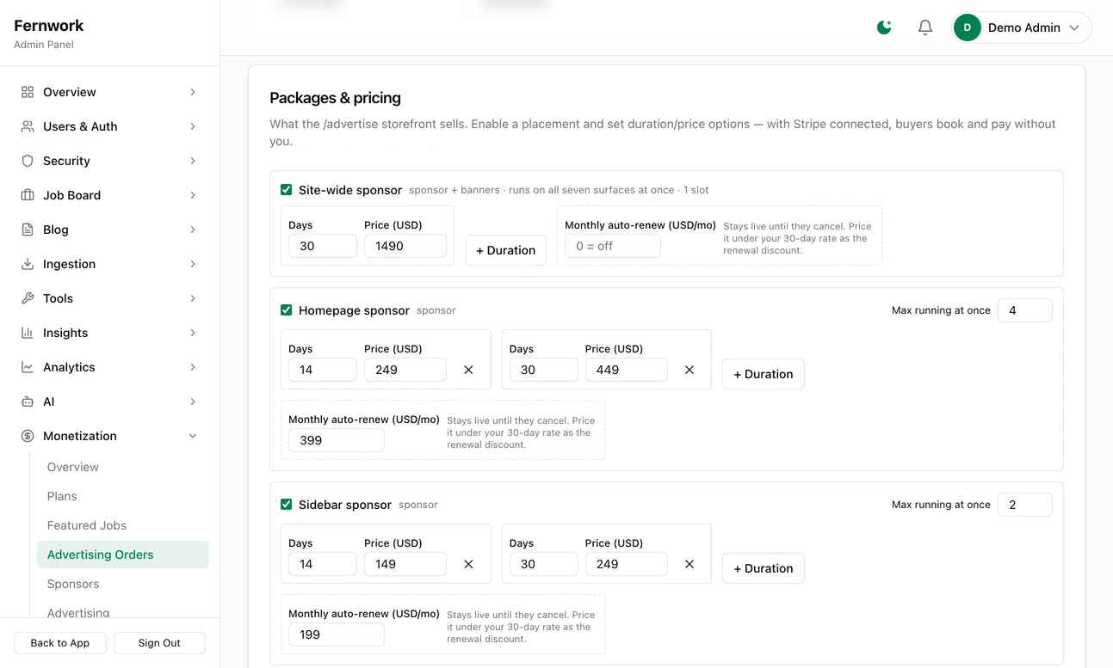Image resolution: width=1113 pixels, height=668 pixels.
Task: Select Advertising Orders in sidebar
Action: coord(123,555)
